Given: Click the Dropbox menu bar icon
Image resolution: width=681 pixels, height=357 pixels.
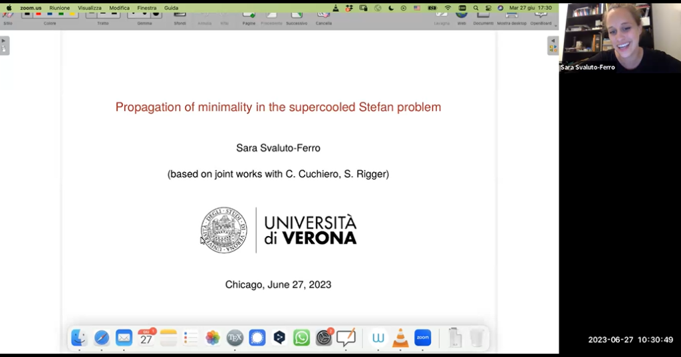Looking at the screenshot, I should click(x=349, y=8).
